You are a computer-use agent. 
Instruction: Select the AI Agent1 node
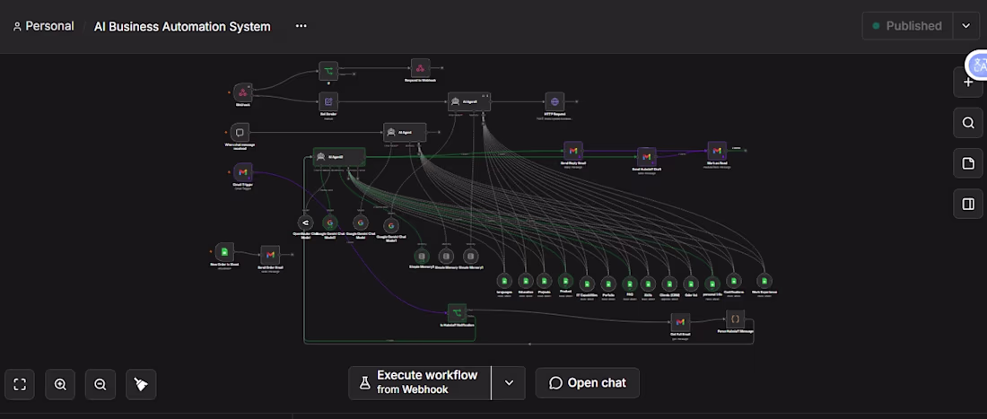click(469, 101)
